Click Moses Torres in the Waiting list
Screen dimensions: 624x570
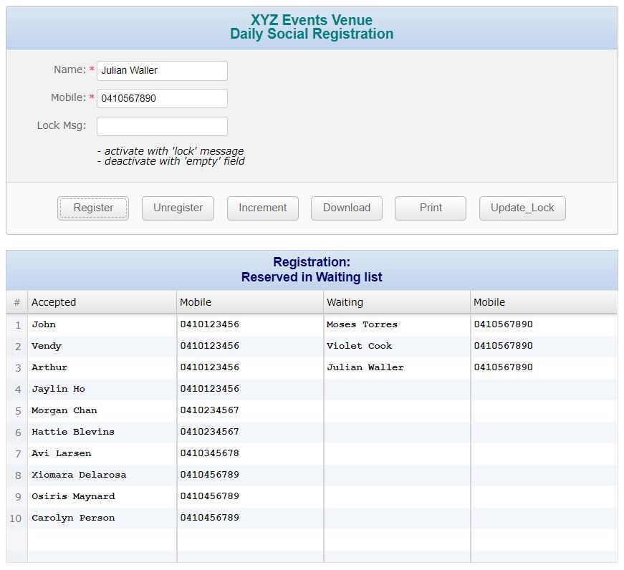tap(362, 324)
